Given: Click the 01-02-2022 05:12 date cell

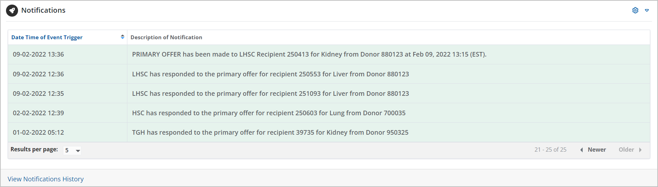Looking at the screenshot, I should pos(39,133).
